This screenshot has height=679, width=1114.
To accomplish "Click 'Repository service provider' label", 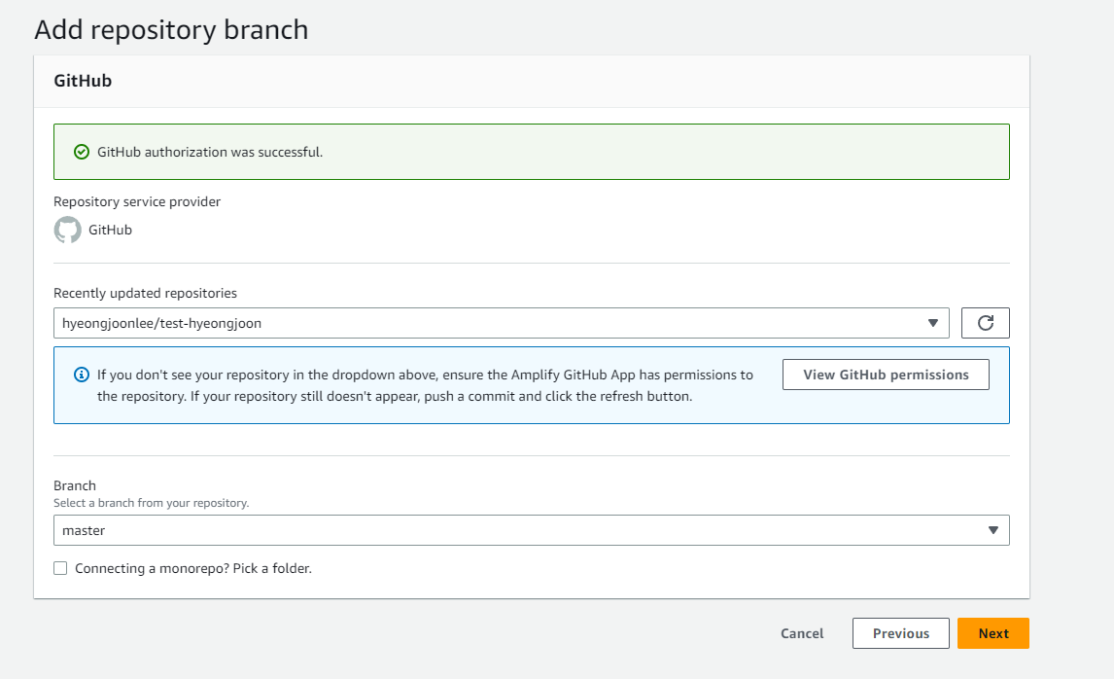I will 137,202.
